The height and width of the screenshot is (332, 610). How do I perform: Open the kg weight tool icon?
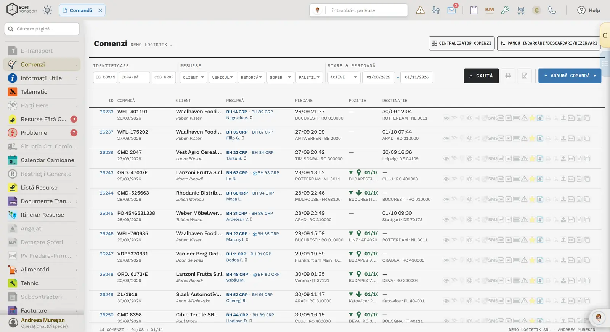coord(521,10)
